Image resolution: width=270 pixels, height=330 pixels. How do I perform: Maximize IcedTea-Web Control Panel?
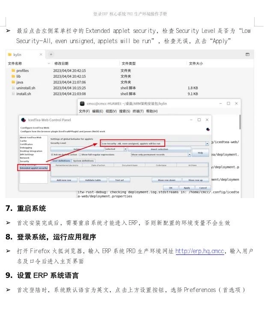point(199,120)
